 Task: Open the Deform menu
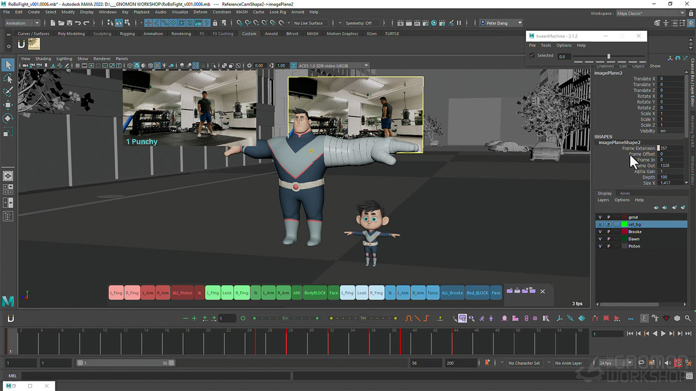200,12
